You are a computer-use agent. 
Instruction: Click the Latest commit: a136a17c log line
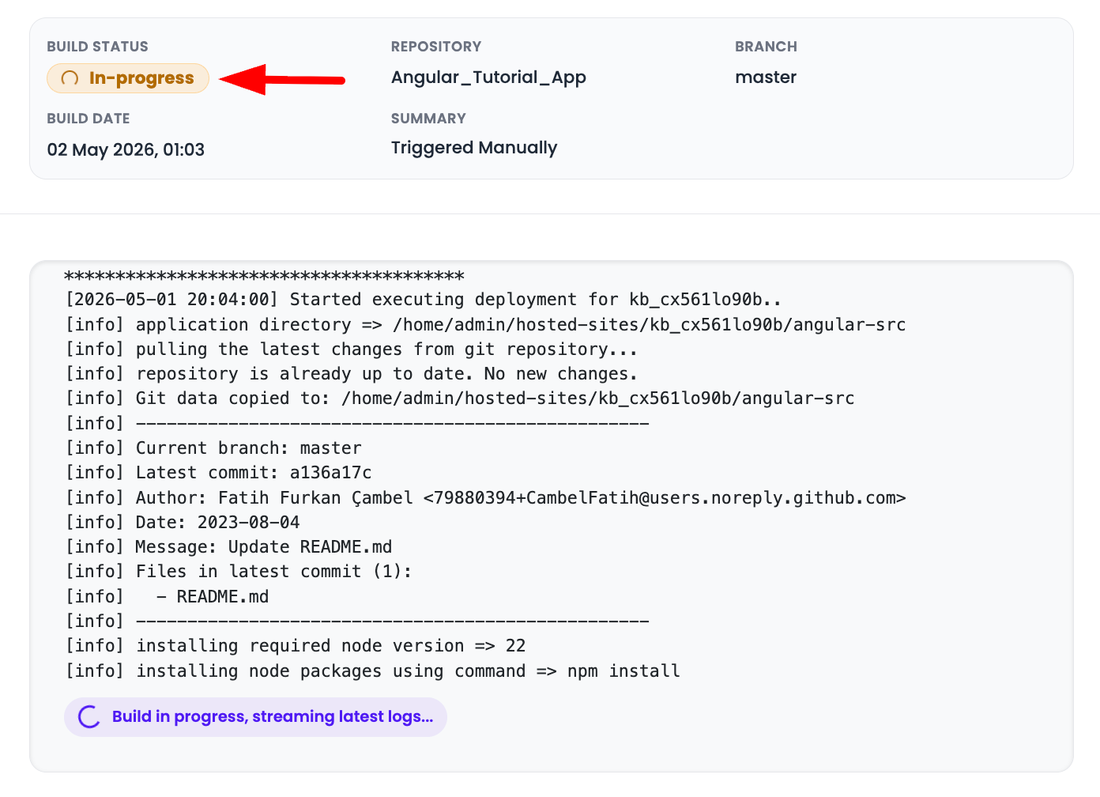point(218,473)
